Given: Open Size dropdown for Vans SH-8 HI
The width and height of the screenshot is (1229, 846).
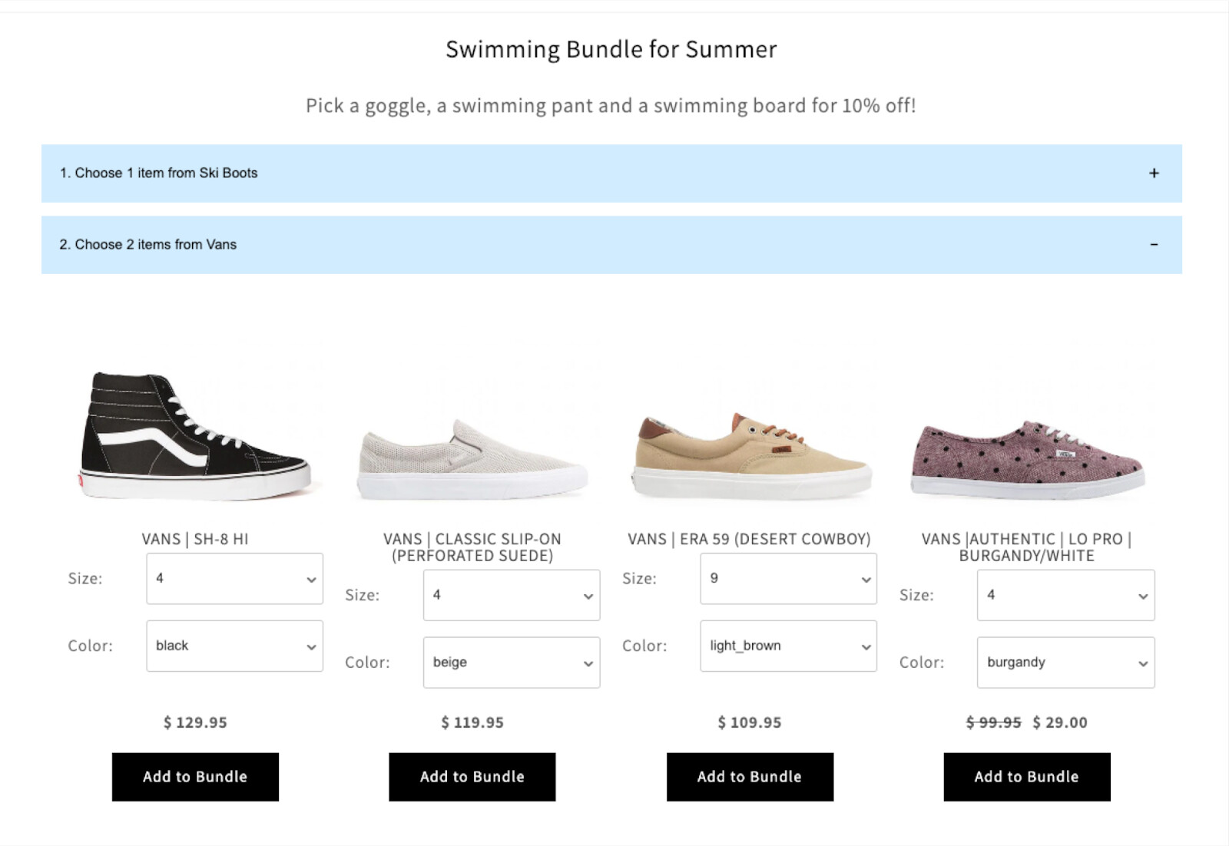Looking at the screenshot, I should [234, 579].
